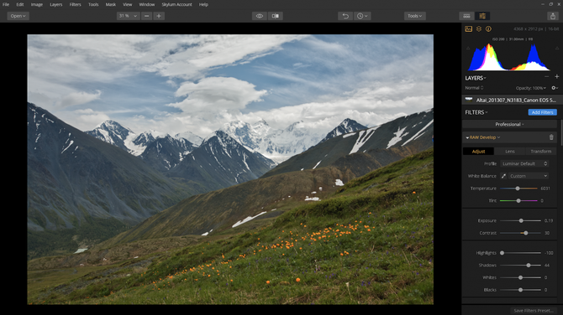Open the Skylum Account menu
Viewport: 563px width, 315px height.
pyautogui.click(x=176, y=5)
